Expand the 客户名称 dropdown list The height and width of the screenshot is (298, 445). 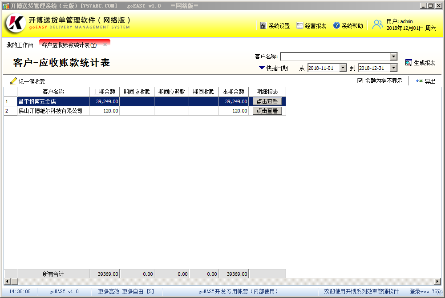(393, 56)
